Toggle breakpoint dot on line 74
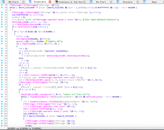 [2, 41]
